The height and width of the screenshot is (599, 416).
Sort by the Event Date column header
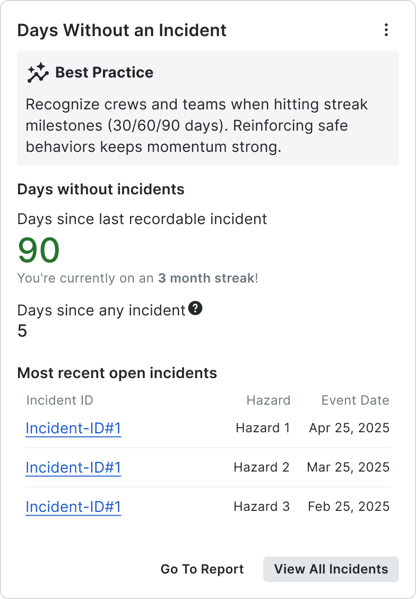click(355, 400)
